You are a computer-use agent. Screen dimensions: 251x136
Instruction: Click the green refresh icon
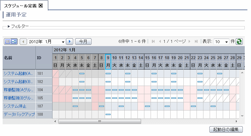tap(239, 42)
